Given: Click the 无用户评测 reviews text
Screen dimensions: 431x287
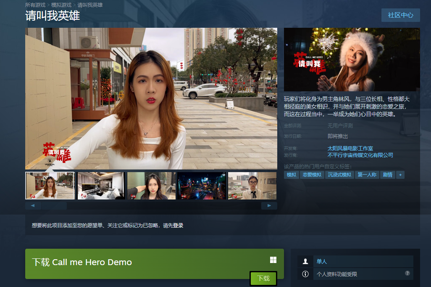Looking at the screenshot, I should (340, 126).
